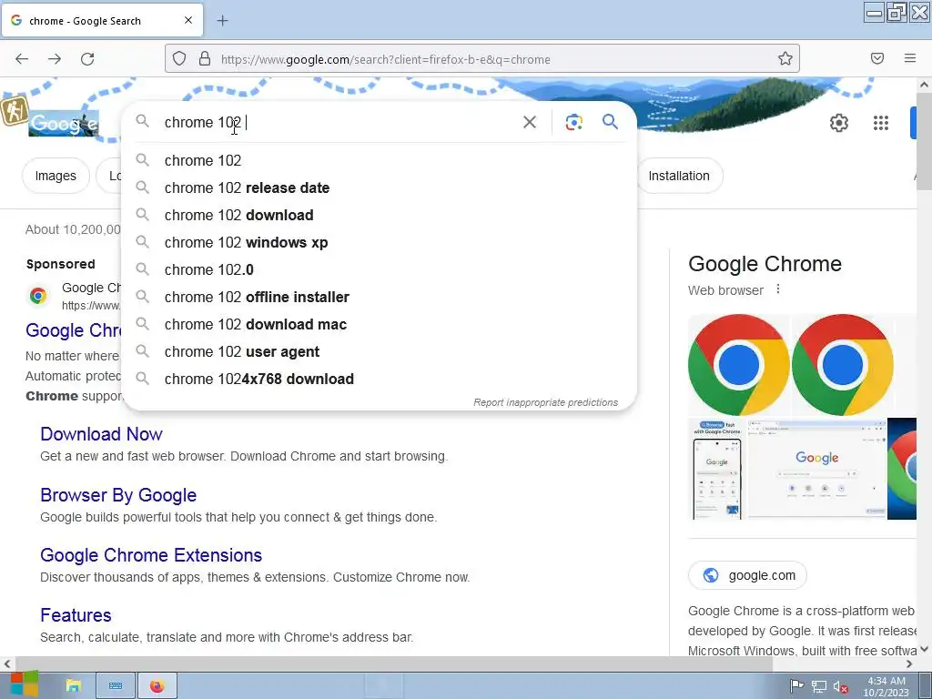Open File Explorer from the taskbar
This screenshot has width=932, height=699.
pos(73,686)
